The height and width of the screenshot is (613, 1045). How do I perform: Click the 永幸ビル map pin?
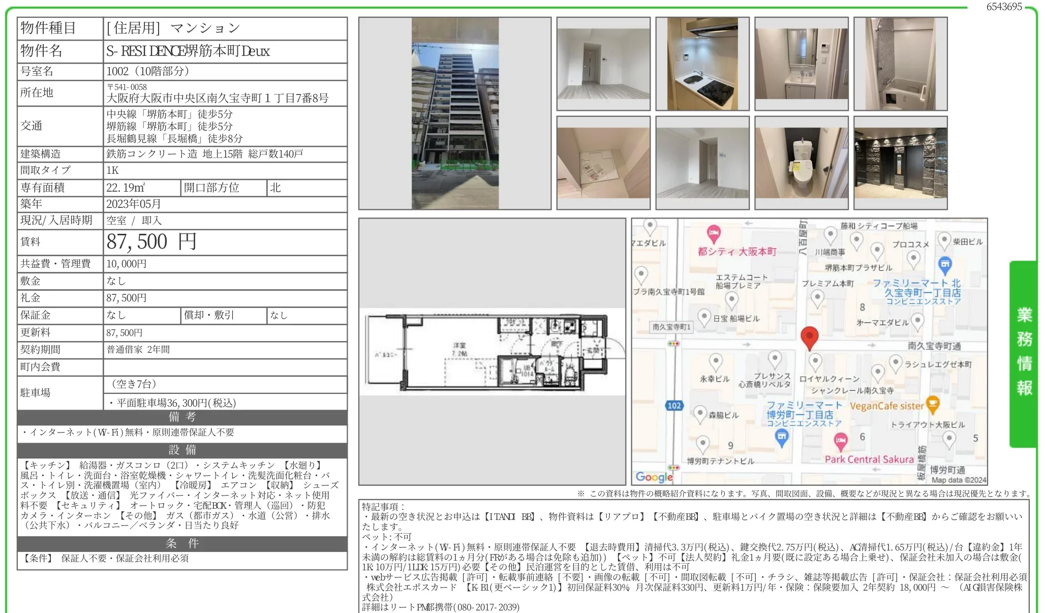715,361
